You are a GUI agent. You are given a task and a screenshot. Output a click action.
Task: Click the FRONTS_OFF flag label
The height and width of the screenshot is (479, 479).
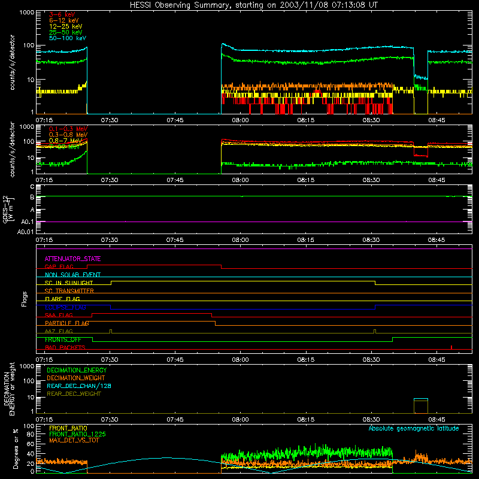tap(63, 339)
